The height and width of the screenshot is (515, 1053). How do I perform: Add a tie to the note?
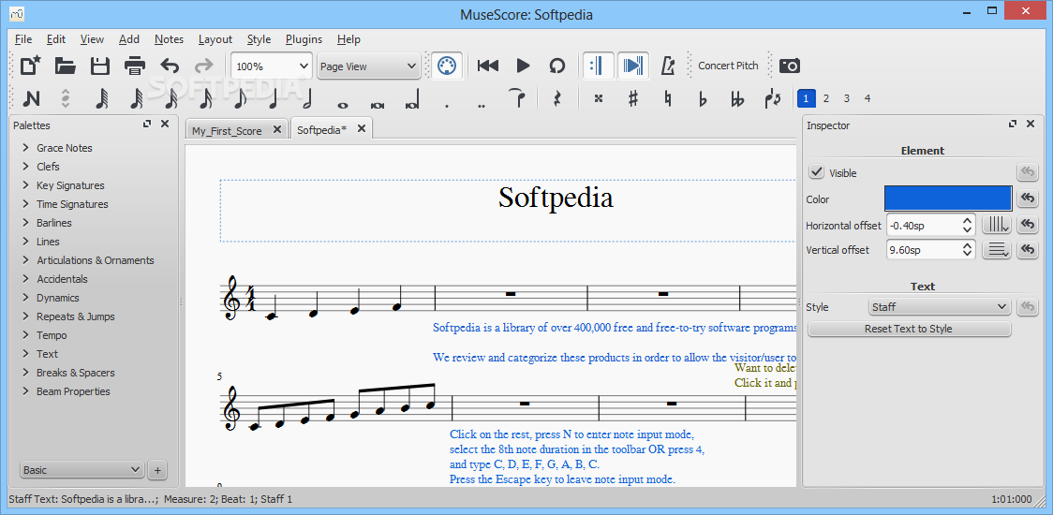pyautogui.click(x=516, y=98)
